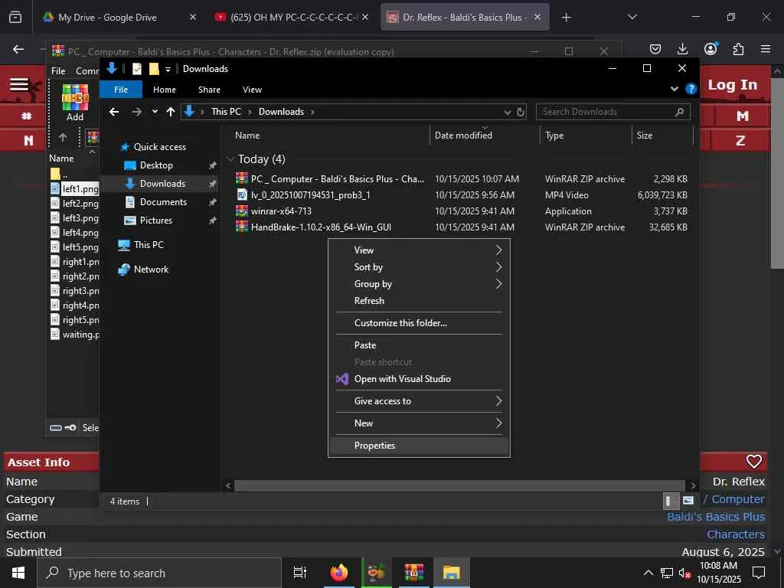This screenshot has width=784, height=588.
Task: Click the heart favorite icon on webpage
Action: point(753,461)
